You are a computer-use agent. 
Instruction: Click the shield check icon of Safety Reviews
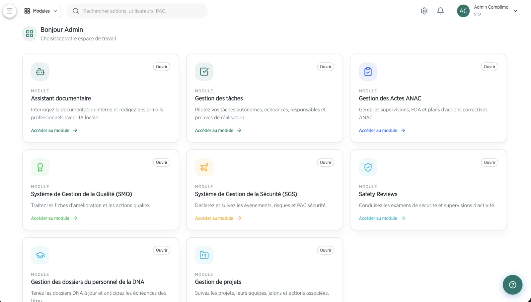tap(368, 167)
